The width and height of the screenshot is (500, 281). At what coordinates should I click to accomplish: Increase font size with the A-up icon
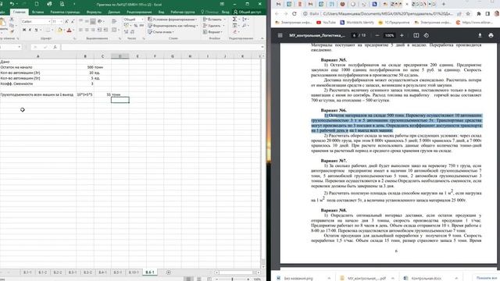point(66,21)
